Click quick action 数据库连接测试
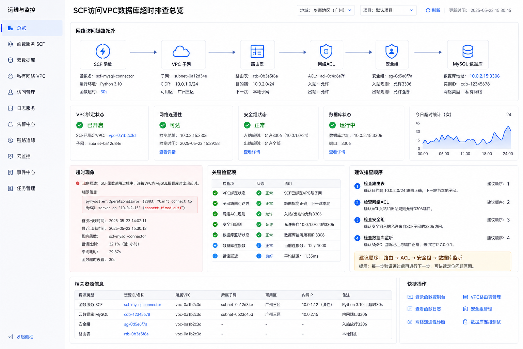 point(482,322)
